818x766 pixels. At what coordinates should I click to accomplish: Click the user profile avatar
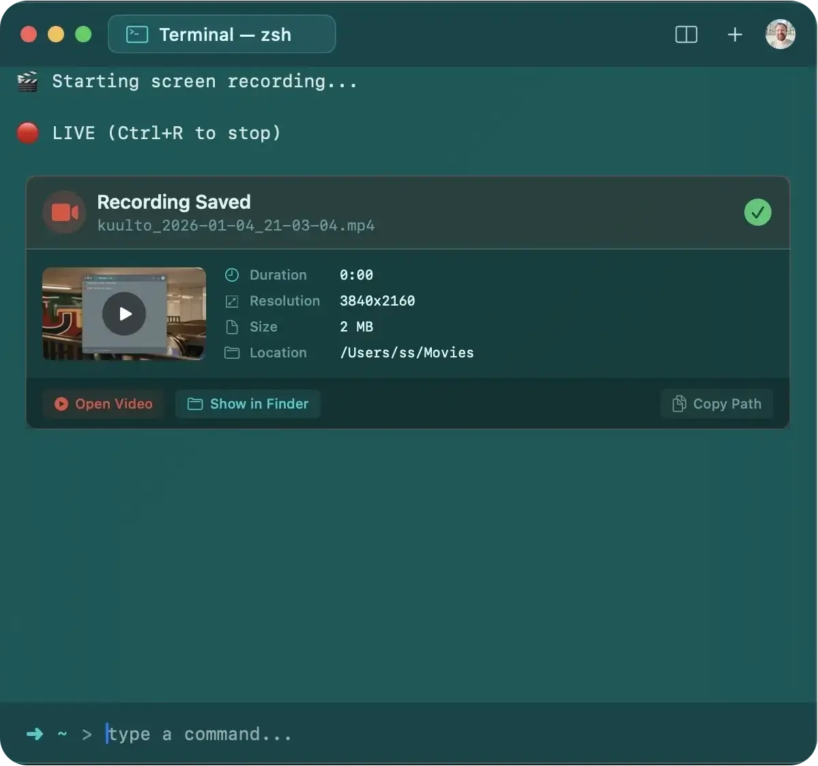[780, 34]
